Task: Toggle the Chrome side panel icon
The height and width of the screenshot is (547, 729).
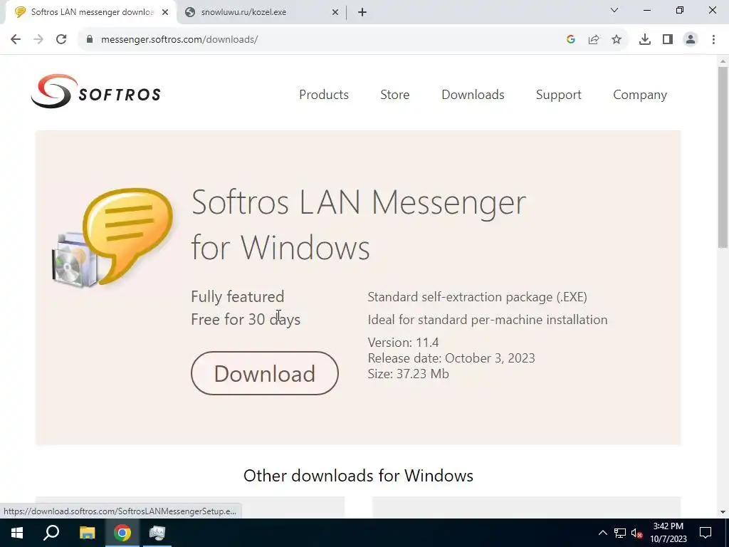Action: point(668,40)
